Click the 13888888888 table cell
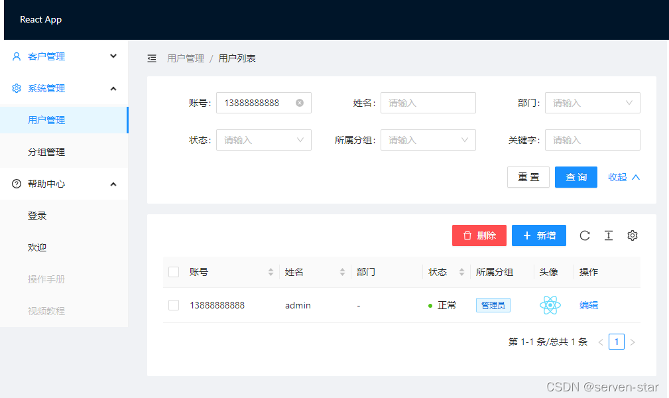 (217, 305)
